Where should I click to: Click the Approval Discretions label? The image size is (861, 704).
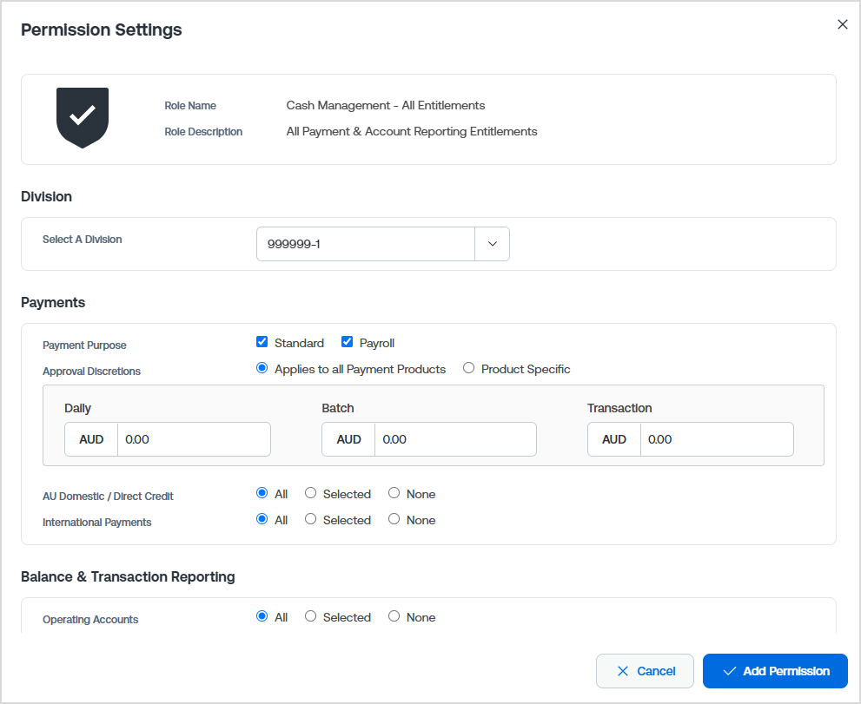91,372
